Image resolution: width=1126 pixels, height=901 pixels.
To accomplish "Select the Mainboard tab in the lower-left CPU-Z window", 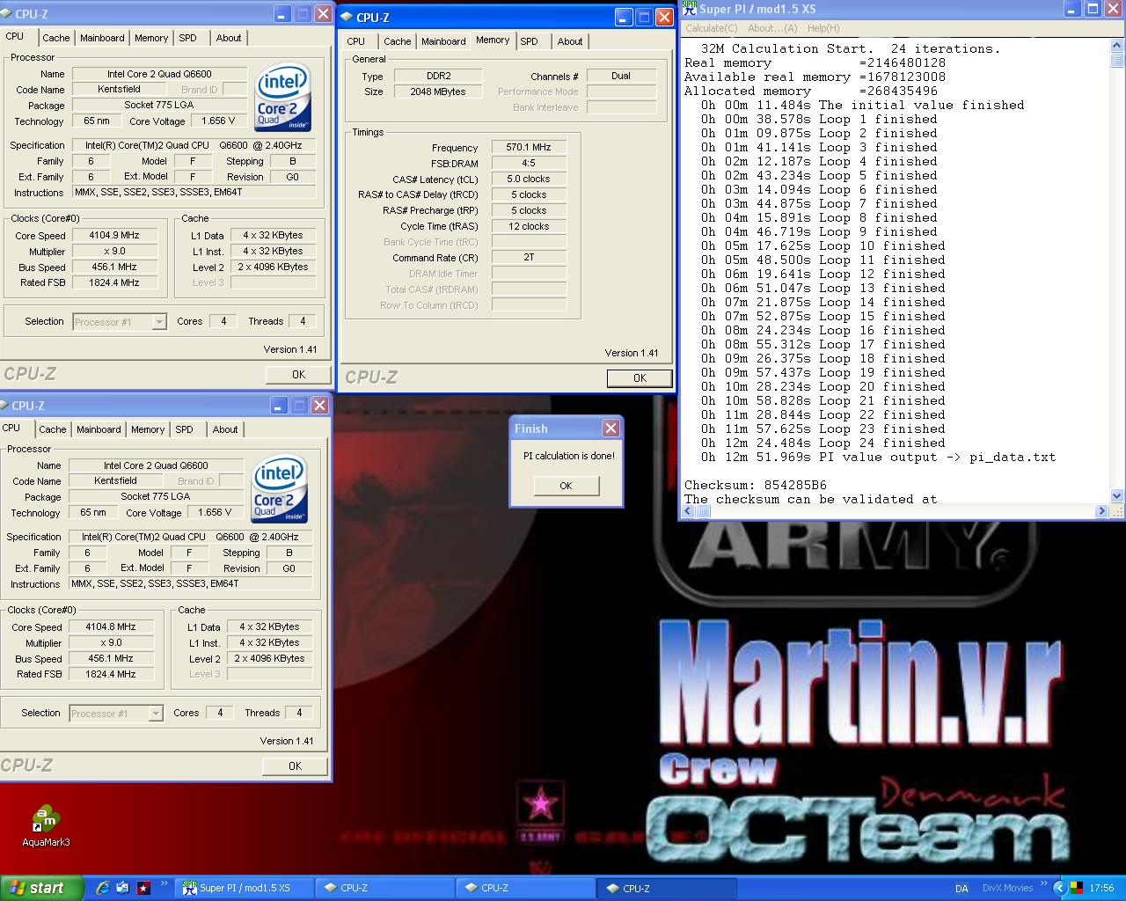I will click(99, 429).
